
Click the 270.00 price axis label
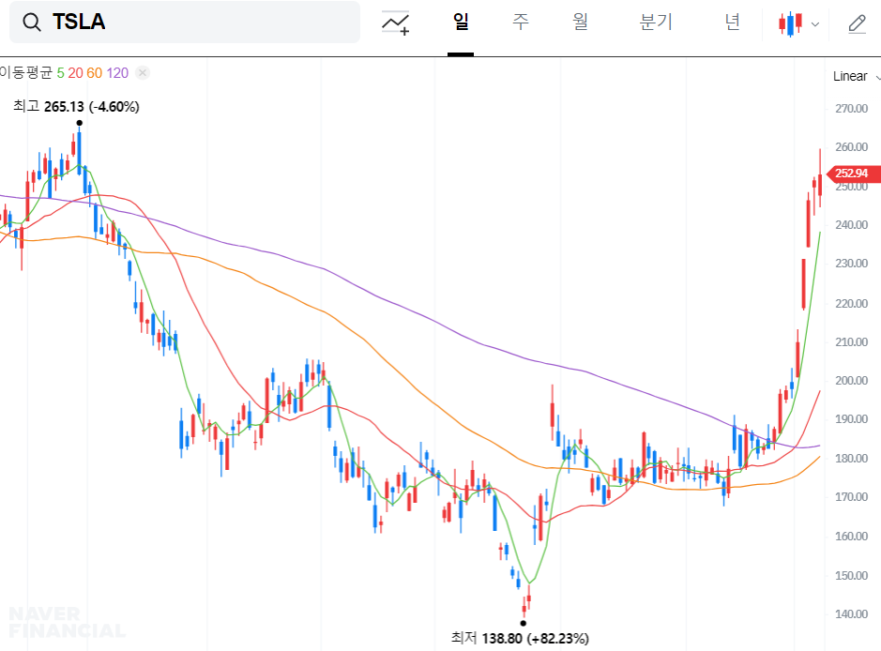851,109
